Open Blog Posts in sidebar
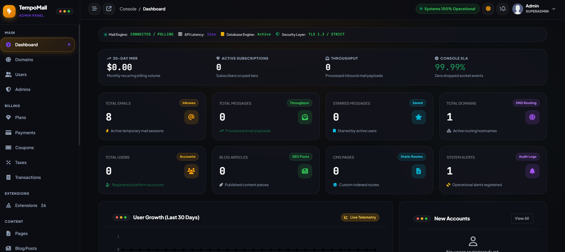 (x=37, y=248)
